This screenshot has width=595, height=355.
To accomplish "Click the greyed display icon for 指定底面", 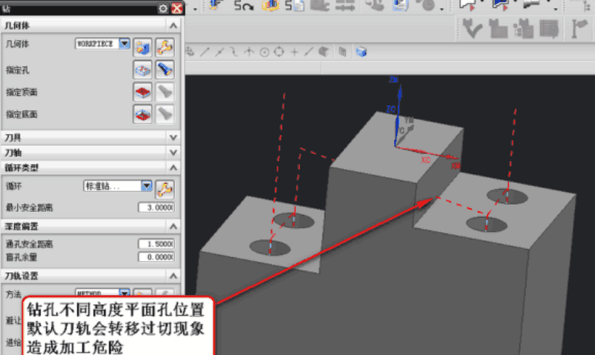I will [x=164, y=114].
